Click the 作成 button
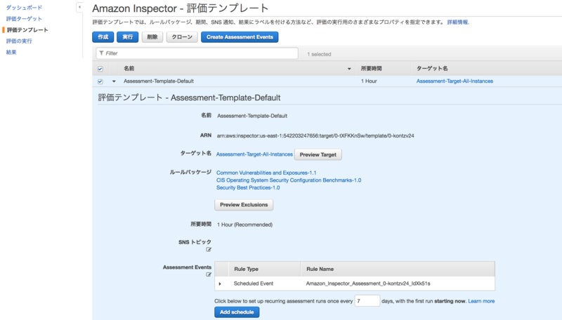This screenshot has width=562, height=320. coord(103,37)
